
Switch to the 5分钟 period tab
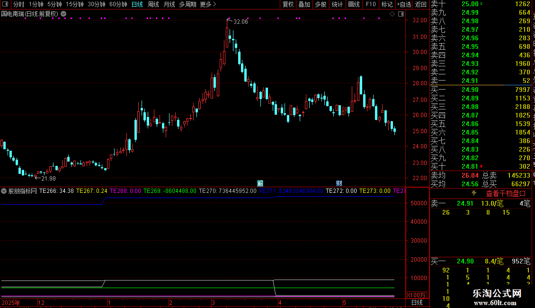point(54,4)
